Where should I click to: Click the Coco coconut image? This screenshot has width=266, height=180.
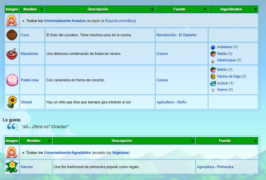pos(12,35)
